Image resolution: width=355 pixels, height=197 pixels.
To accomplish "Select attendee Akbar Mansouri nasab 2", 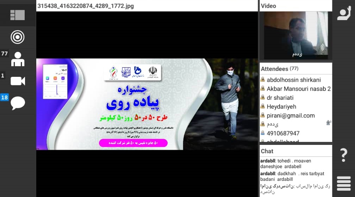I will coord(298,89).
